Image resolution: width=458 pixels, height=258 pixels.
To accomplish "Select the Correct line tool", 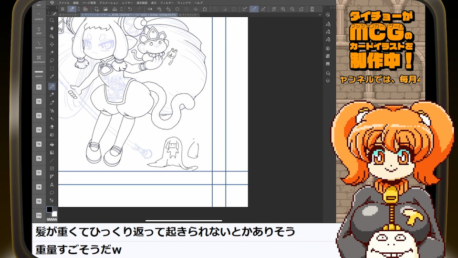I will coord(52,201).
